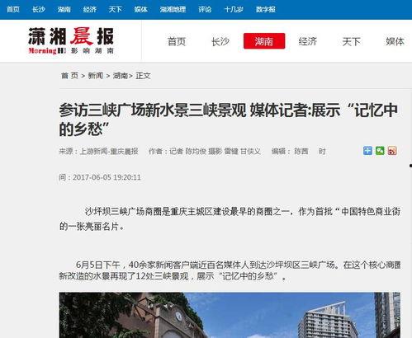Click 湖南 breadcrumb link

(x=121, y=76)
